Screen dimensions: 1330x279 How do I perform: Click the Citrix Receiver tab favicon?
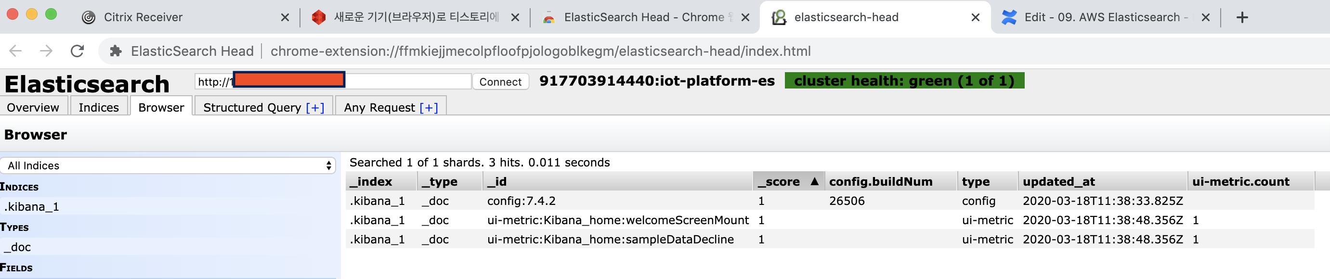tap(89, 17)
